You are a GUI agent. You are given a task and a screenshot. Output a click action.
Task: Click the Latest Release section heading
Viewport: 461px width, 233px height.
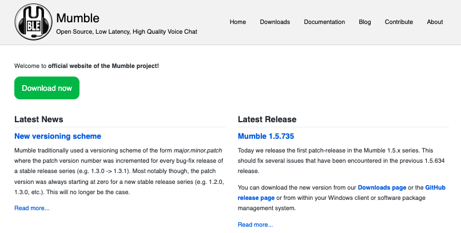[267, 119]
